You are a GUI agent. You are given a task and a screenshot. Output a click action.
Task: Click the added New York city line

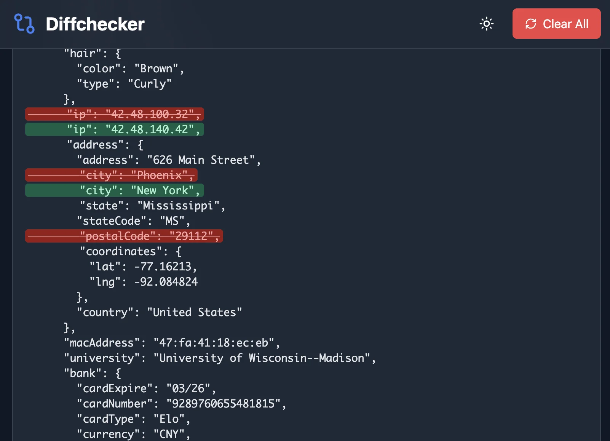114,190
